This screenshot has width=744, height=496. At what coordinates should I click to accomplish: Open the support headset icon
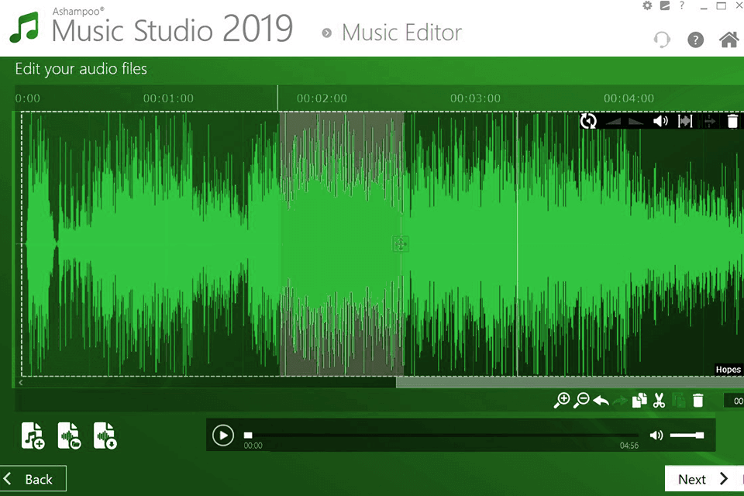(x=662, y=40)
